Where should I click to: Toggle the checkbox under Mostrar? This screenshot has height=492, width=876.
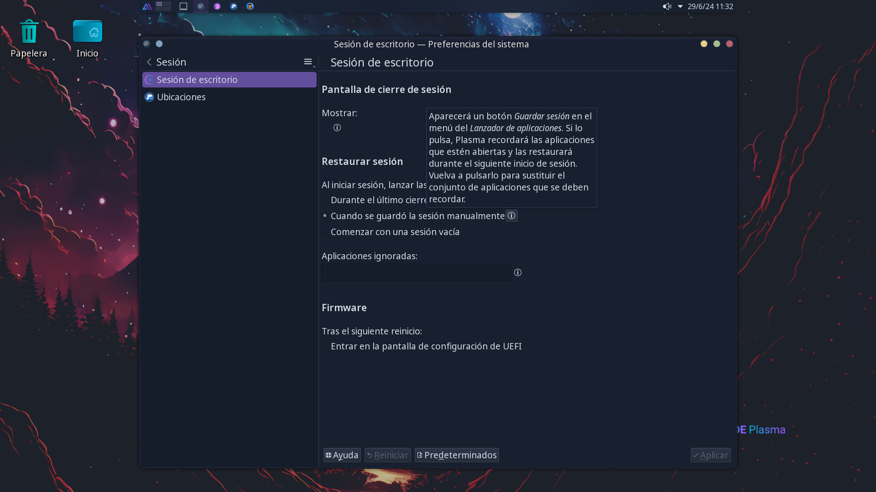click(325, 128)
